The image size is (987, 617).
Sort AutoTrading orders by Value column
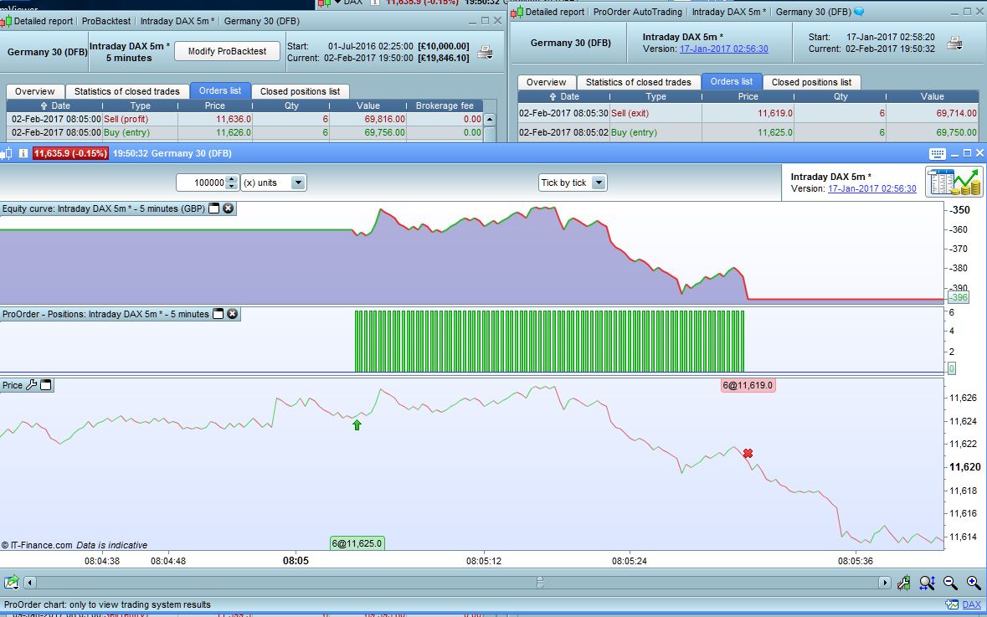(933, 96)
